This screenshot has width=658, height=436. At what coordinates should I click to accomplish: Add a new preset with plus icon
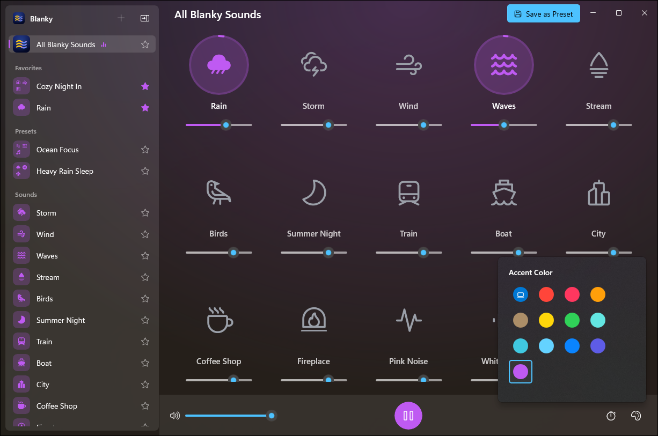point(121,18)
